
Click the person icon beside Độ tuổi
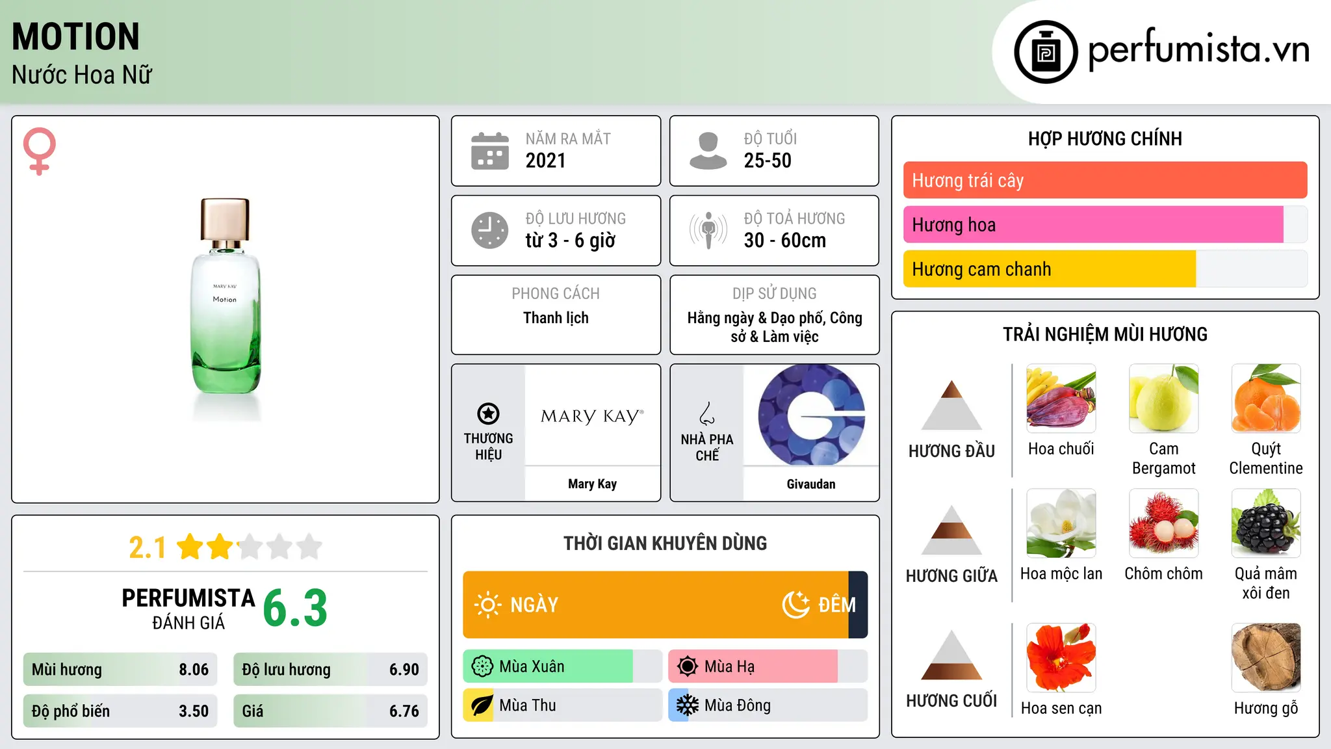click(708, 151)
